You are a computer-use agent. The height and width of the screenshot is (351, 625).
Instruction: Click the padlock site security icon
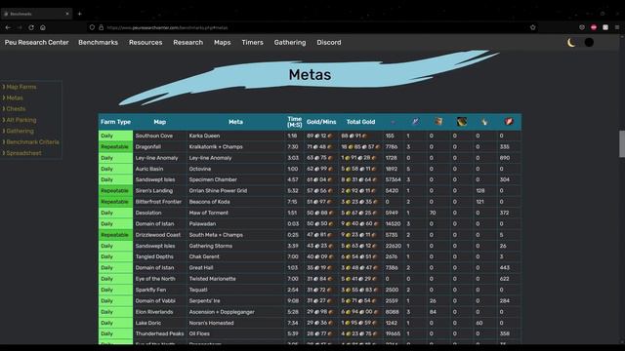tap(102, 27)
